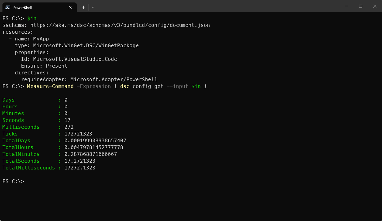Click the Minutes value row

[x=35, y=113]
